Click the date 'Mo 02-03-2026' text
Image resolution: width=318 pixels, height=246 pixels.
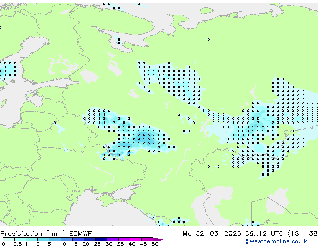tap(212, 234)
